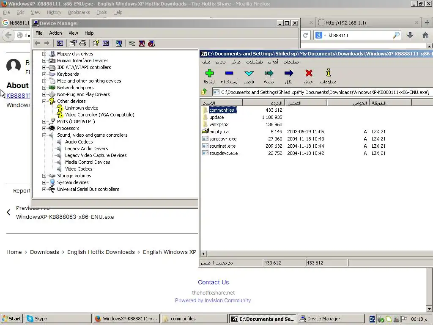Open the Bookmarks menu in Firefox
433x325 pixels.
point(79,12)
